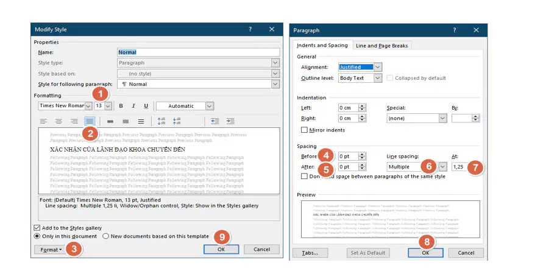Set double line spacing icon
The image size is (546, 268).
[x=141, y=121]
